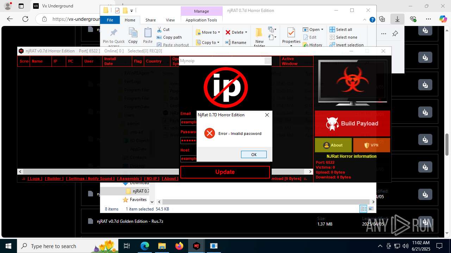Open the [ NO-IP ] footer link
Image resolution: width=451 pixels, height=253 pixels.
152,179
